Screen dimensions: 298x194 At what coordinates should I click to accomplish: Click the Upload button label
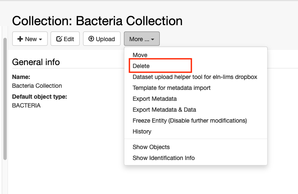tap(105, 39)
